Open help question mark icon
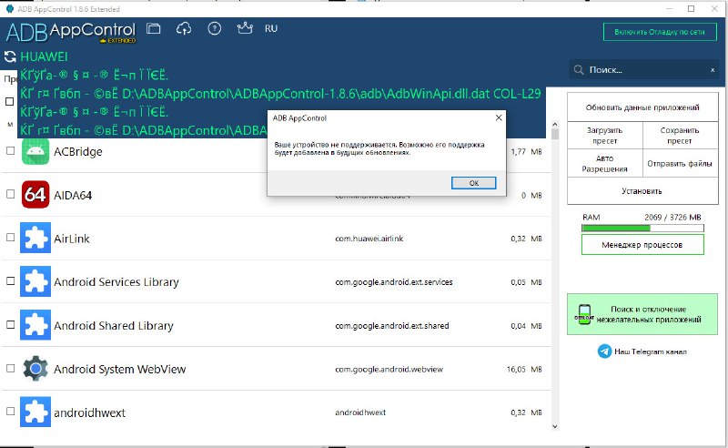 click(x=214, y=29)
